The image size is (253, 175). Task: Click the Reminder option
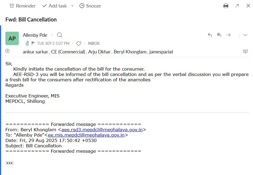[x=23, y=6]
